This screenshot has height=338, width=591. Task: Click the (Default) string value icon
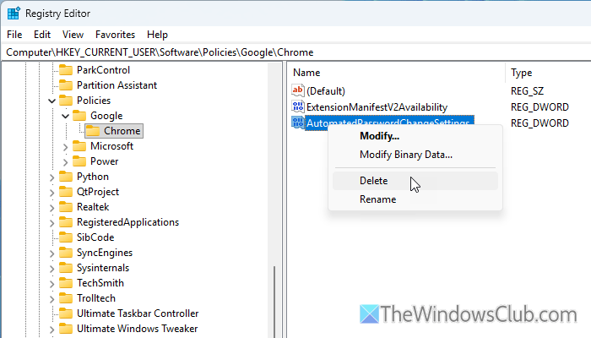click(x=298, y=90)
